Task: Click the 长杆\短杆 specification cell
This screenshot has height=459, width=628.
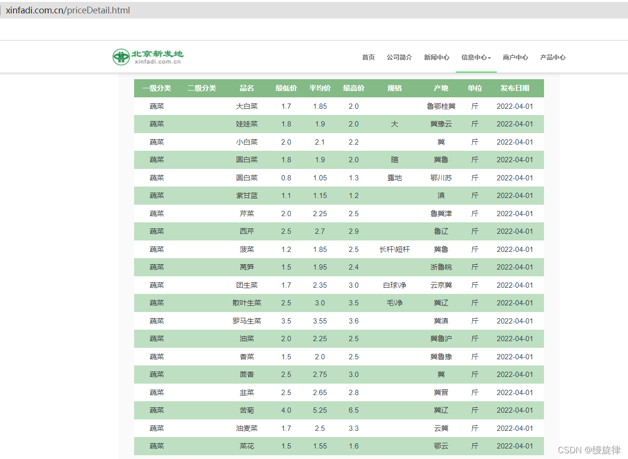Action: point(395,250)
